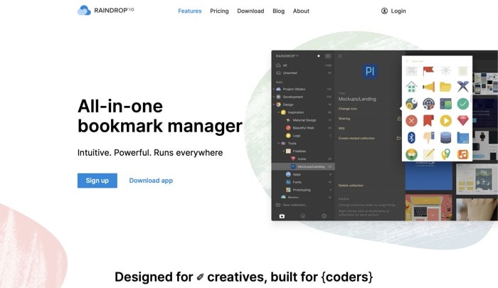Viewport: 498px width, 288px height.
Task: Close the collection edit panel with the X
Action: (x=340, y=56)
